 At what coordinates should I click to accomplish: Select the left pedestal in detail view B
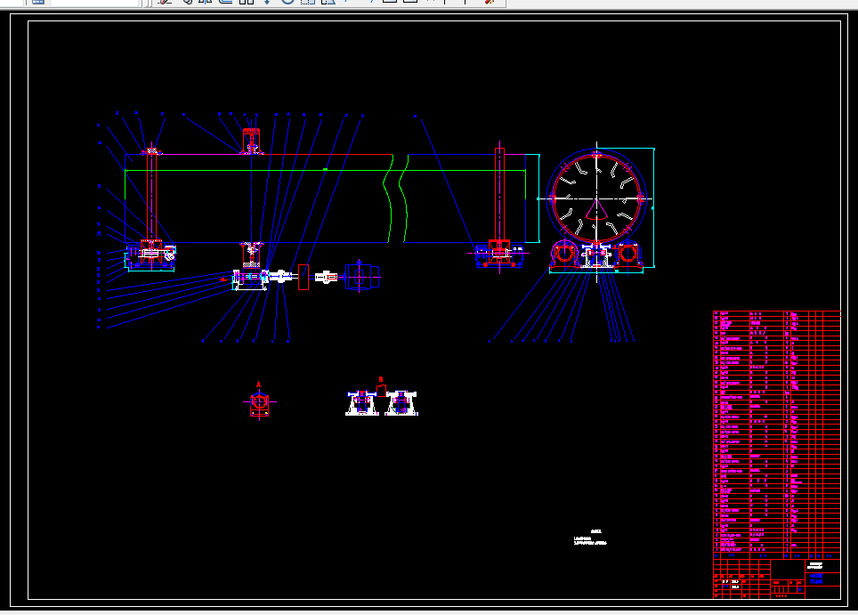coord(361,403)
